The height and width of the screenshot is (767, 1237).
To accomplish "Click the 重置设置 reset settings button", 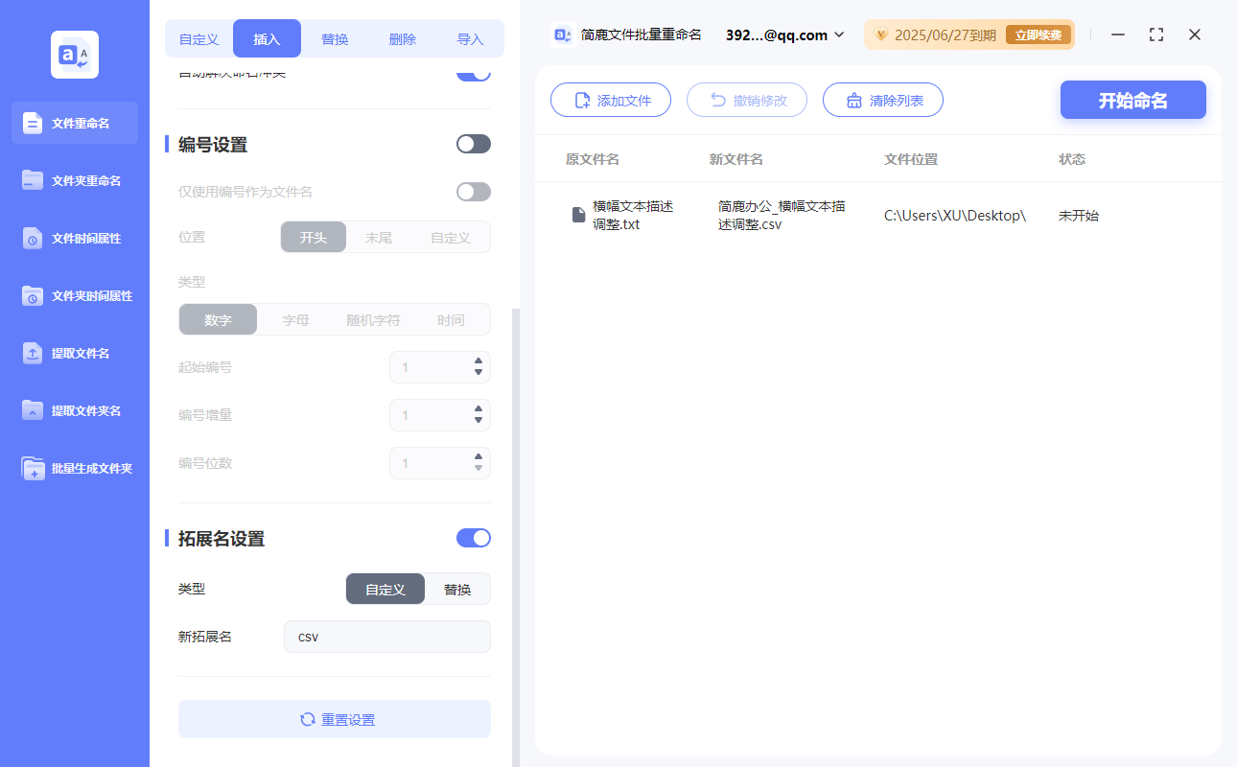I will (334, 718).
